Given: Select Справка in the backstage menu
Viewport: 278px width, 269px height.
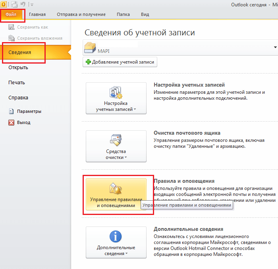Looking at the screenshot, I should [x=18, y=98].
